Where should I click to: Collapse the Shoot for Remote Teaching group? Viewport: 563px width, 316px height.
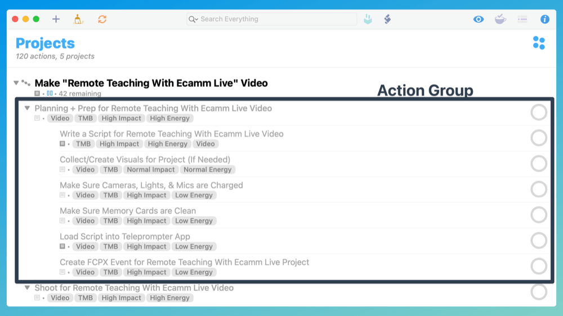(27, 288)
